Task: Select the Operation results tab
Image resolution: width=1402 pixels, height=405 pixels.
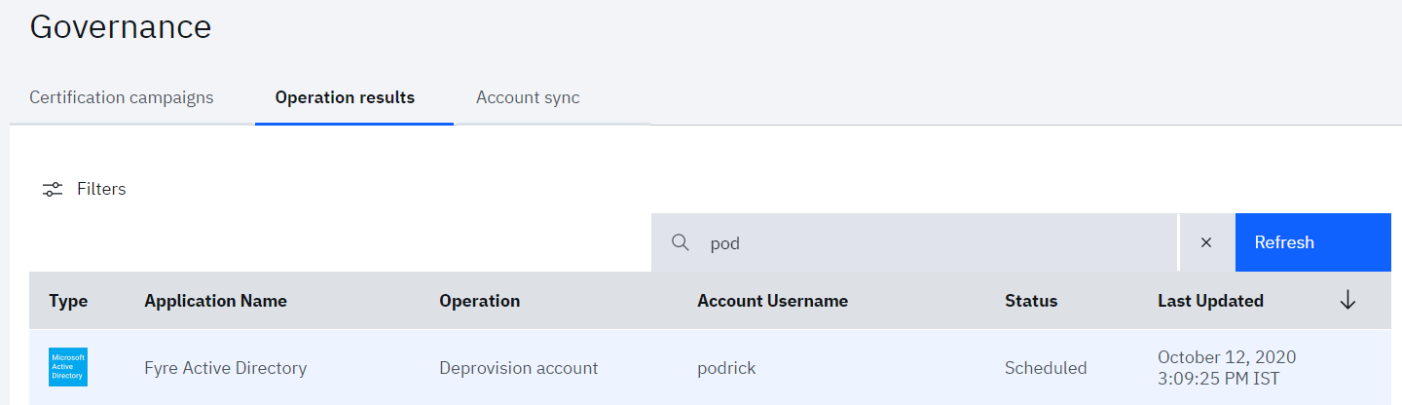Action: point(345,97)
